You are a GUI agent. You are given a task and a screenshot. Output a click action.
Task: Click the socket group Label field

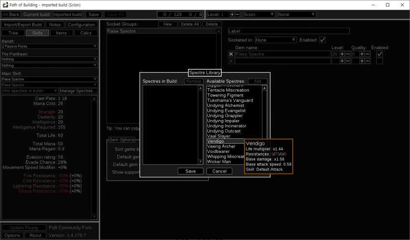click(288, 31)
